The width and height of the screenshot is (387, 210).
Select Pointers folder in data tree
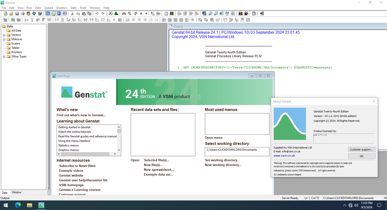(16, 52)
